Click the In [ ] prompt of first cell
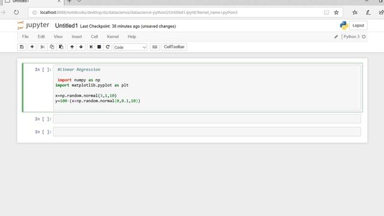The height and width of the screenshot is (216, 384). (x=43, y=70)
